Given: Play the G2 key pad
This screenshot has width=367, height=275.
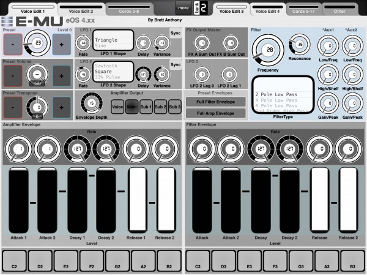Looking at the screenshot, I should tap(117, 261).
